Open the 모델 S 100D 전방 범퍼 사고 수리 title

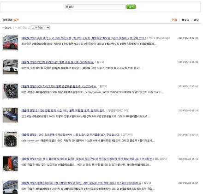(x=63, y=110)
